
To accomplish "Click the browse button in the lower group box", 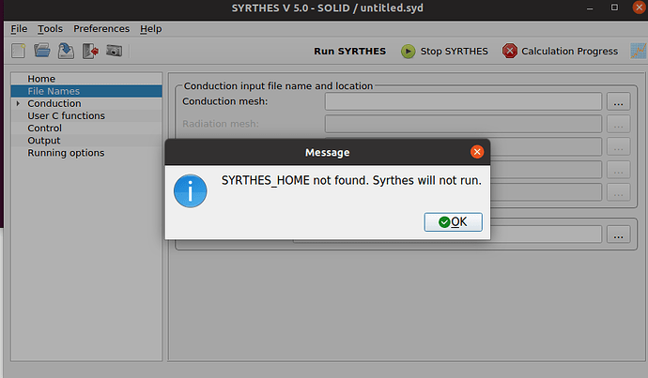I will [x=618, y=234].
